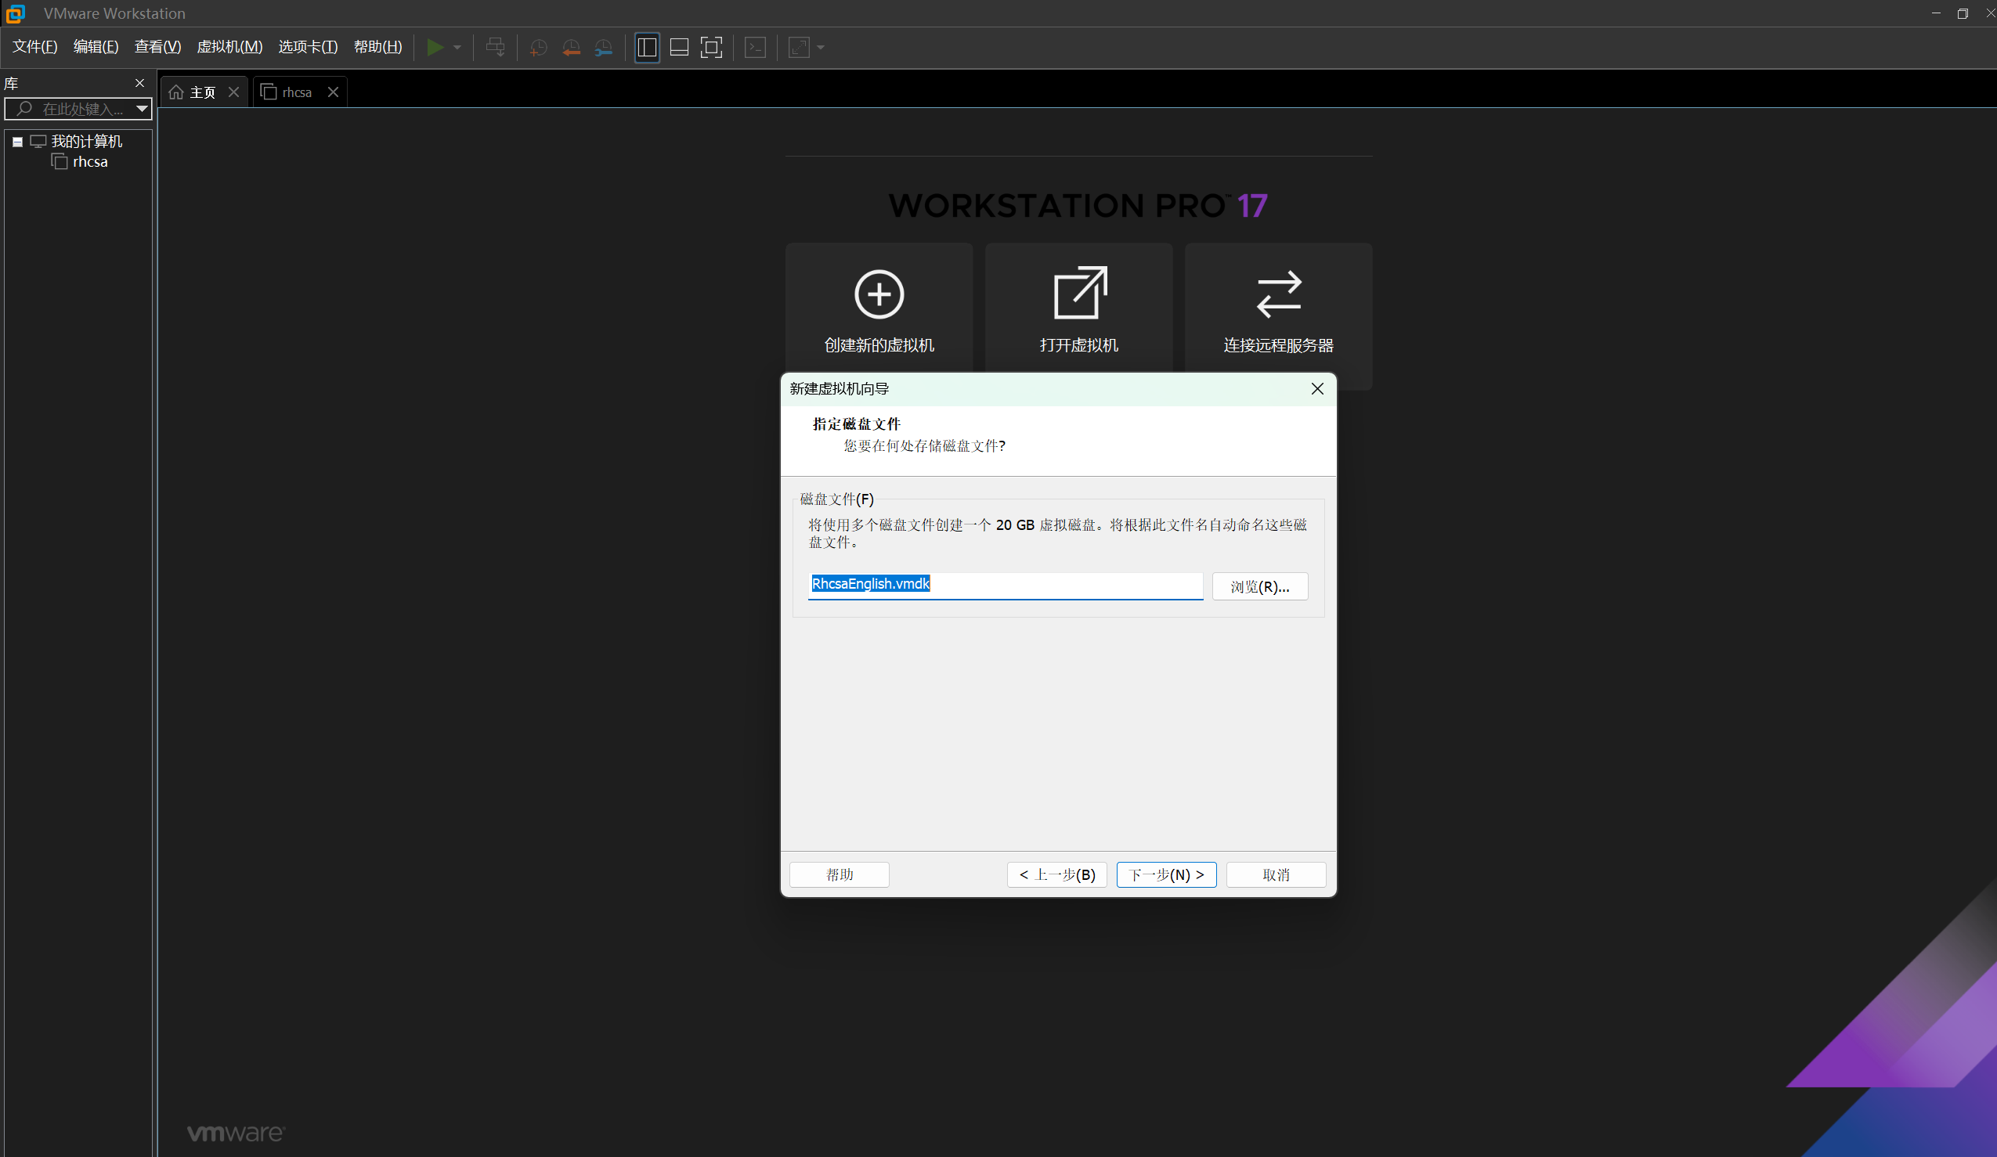Minimize the VMware Workstation window
The width and height of the screenshot is (1997, 1157).
pos(1936,13)
